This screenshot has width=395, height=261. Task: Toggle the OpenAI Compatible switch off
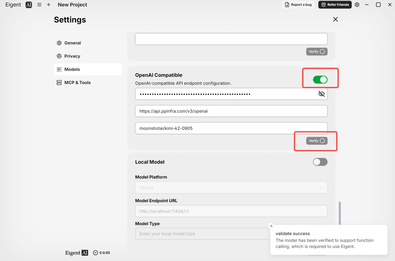click(320, 80)
